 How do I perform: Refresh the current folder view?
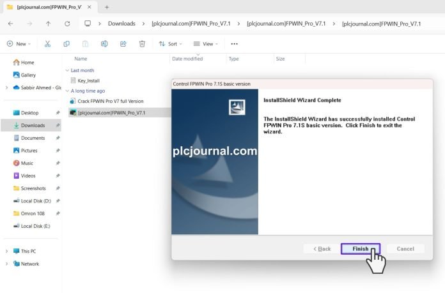click(67, 24)
